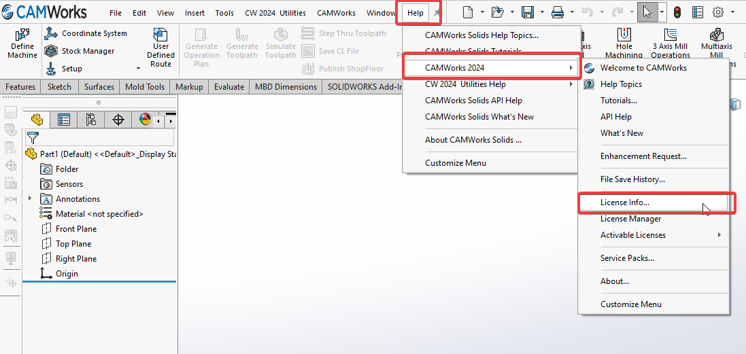The width and height of the screenshot is (746, 354).
Task: Click Publish ShopFloor
Action: pos(343,69)
